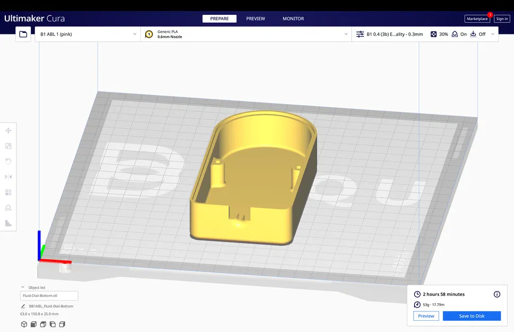This screenshot has width=514, height=332.
Task: Click the BB1ABL_Fluid-Dial-Bottom job name field
Action: pos(51,306)
